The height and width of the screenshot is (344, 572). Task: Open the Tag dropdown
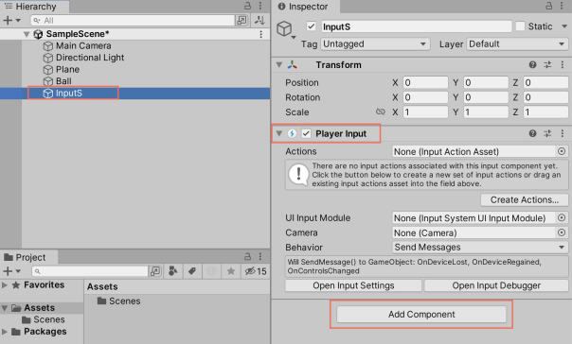(x=375, y=44)
